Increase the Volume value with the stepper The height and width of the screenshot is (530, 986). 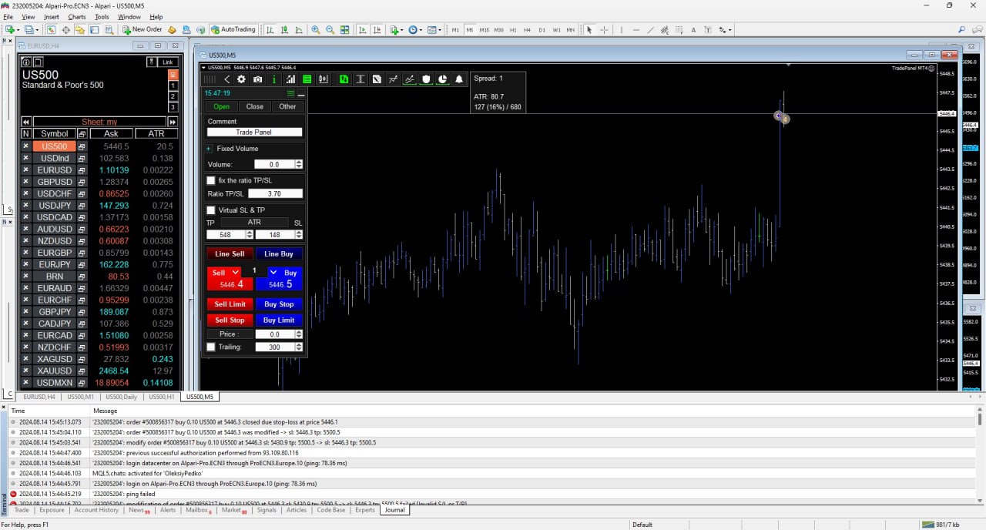298,161
